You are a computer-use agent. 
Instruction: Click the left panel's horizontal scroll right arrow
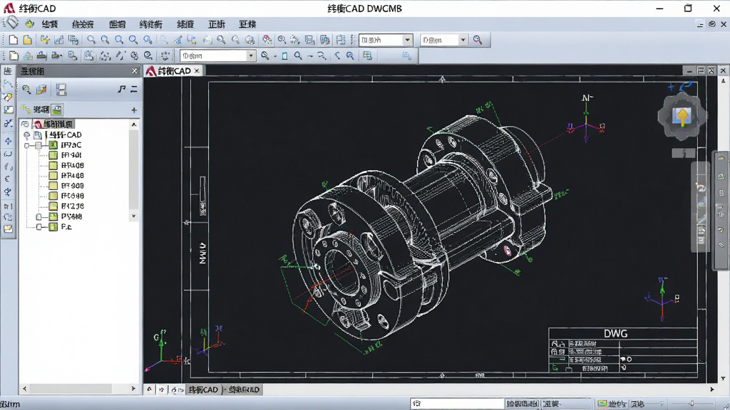133,388
